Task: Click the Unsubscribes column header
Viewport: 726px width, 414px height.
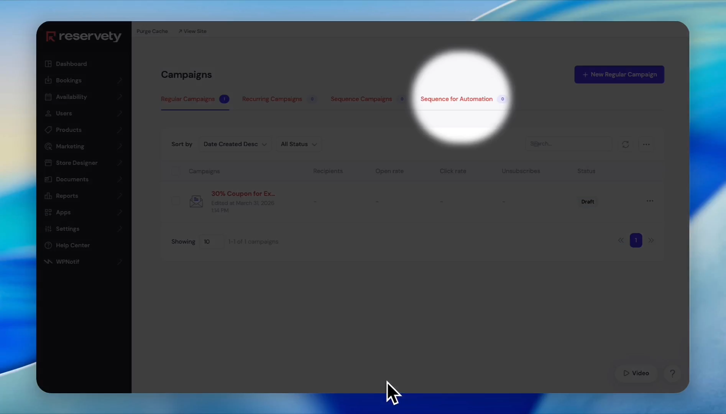Action: click(521, 171)
